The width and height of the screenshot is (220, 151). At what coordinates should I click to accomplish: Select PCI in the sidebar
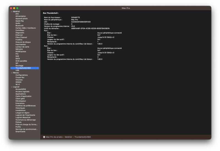tap(17, 54)
